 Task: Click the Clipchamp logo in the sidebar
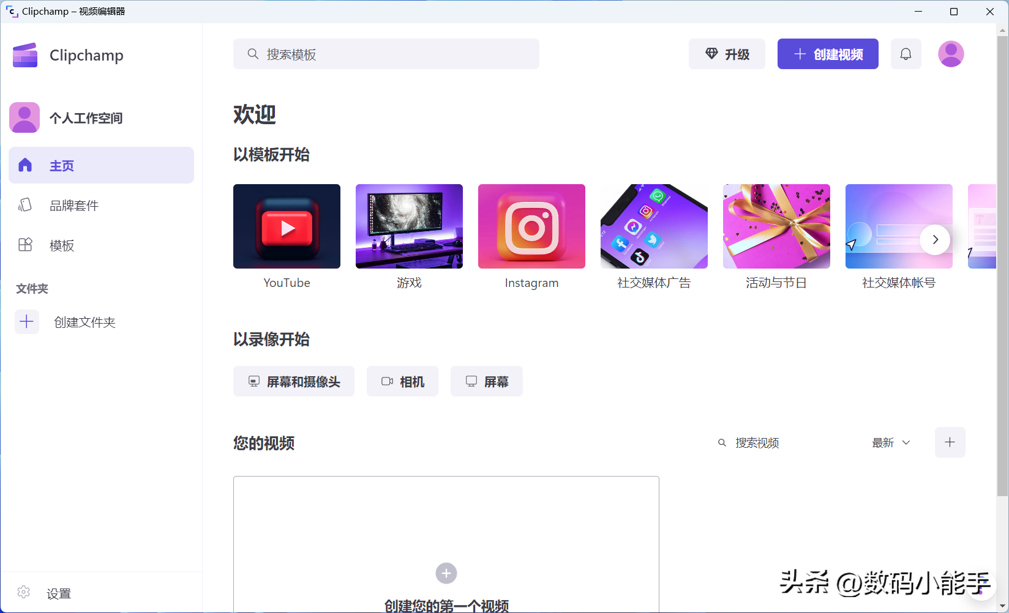pyautogui.click(x=25, y=55)
